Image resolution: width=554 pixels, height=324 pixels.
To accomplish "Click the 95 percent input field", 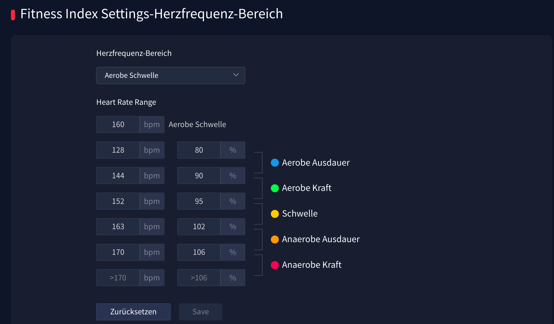I will click(199, 201).
